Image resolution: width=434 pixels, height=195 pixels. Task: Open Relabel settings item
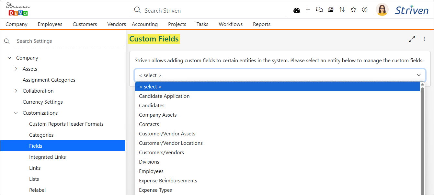pyautogui.click(x=38, y=190)
